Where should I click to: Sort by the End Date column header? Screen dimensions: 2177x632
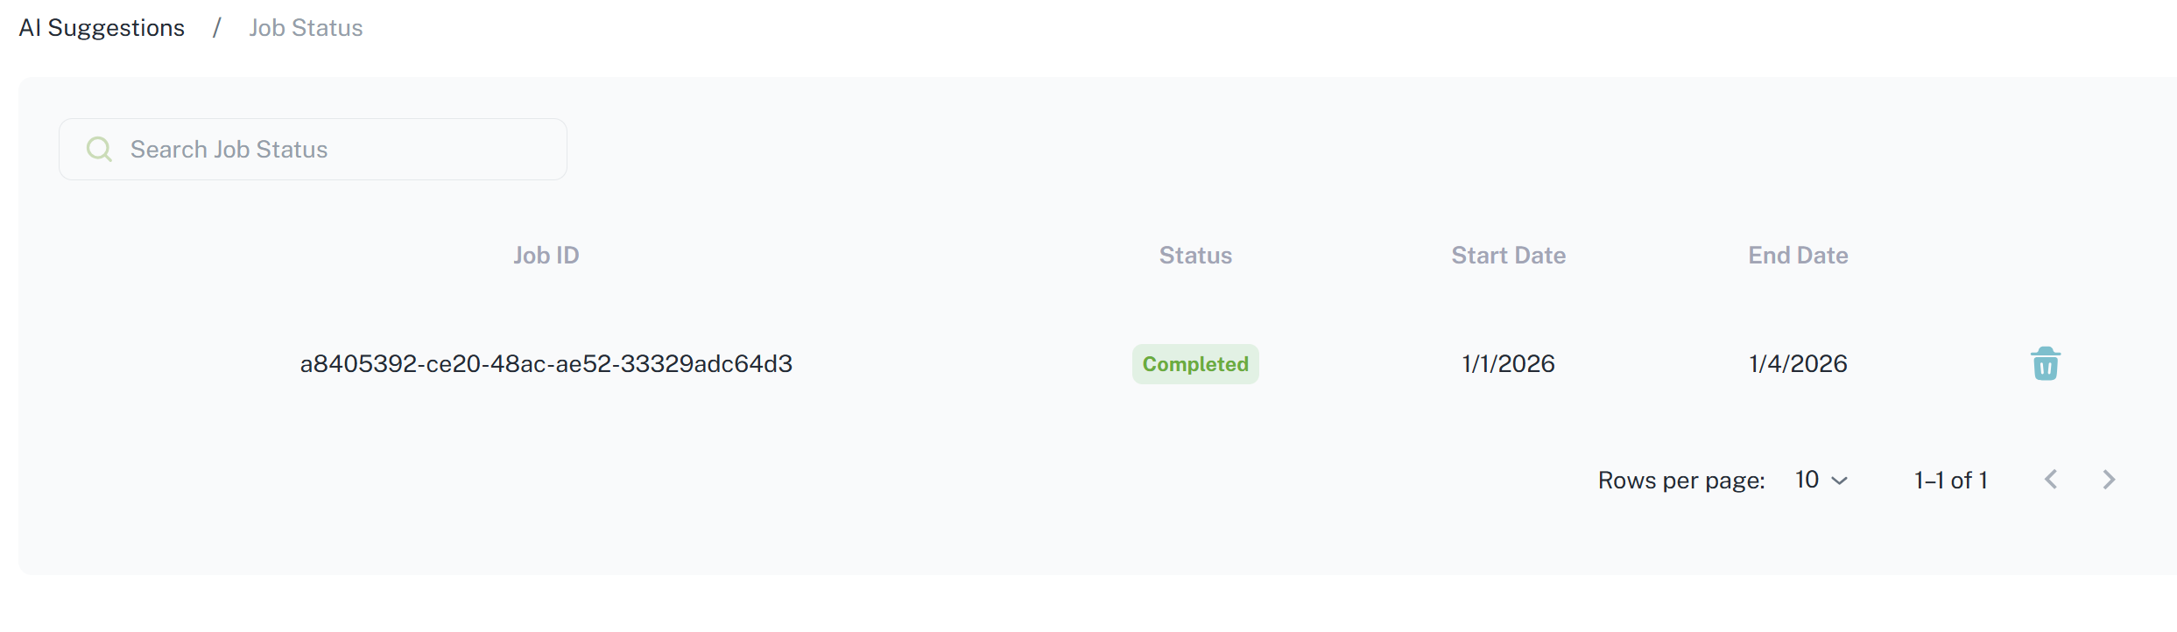click(1798, 256)
